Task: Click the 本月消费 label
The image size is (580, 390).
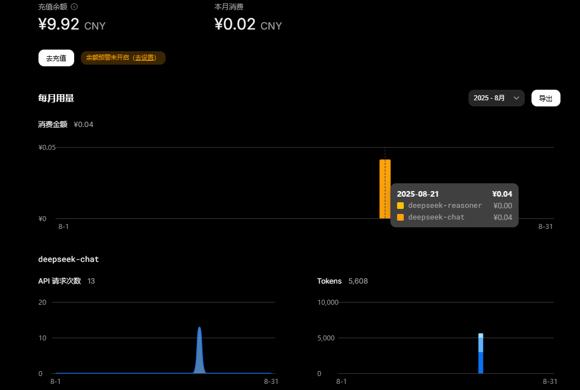Action: (x=229, y=7)
